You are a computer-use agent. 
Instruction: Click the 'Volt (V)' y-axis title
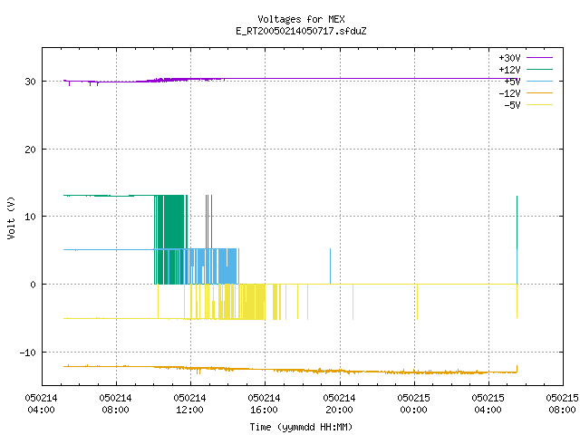click(11, 217)
